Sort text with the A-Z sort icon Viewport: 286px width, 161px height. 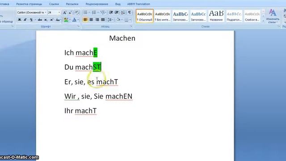(123, 13)
